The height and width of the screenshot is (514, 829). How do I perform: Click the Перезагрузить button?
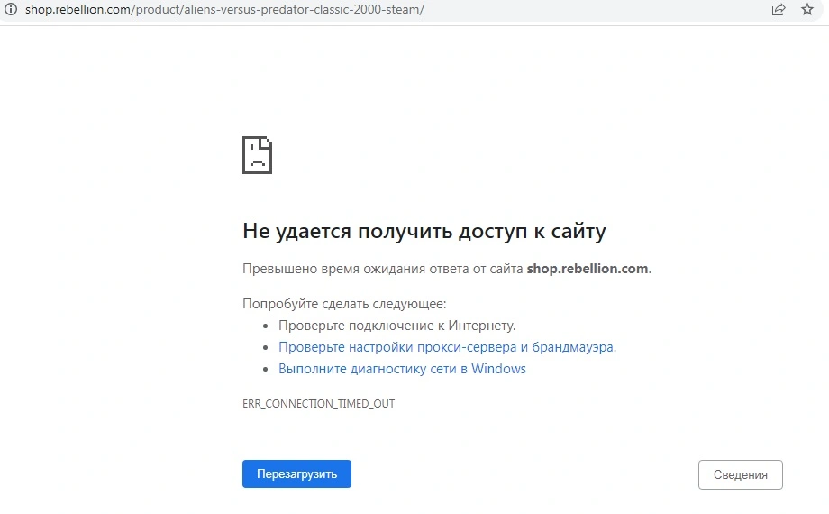tap(296, 473)
